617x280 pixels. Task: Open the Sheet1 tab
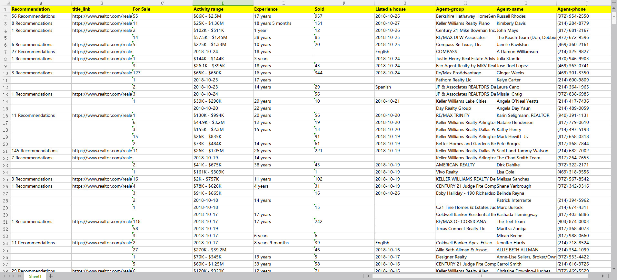click(35, 276)
